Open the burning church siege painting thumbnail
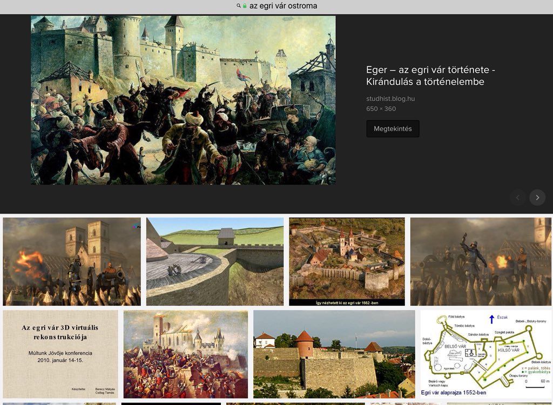Image resolution: width=553 pixels, height=405 pixels. pyautogui.click(x=186, y=354)
